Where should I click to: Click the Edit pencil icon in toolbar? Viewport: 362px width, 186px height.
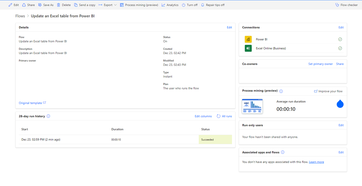10,5
